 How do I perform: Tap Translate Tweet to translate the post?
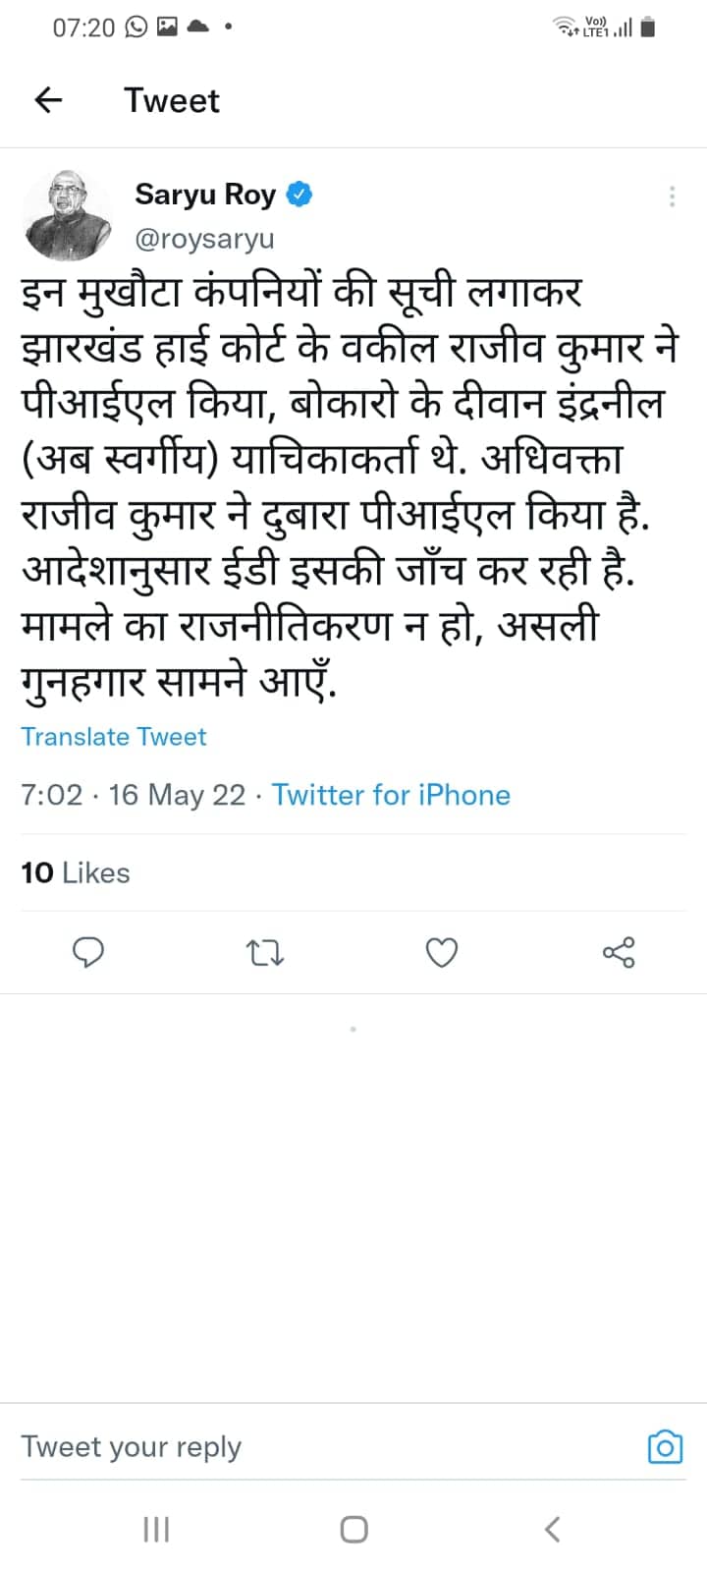coord(113,736)
